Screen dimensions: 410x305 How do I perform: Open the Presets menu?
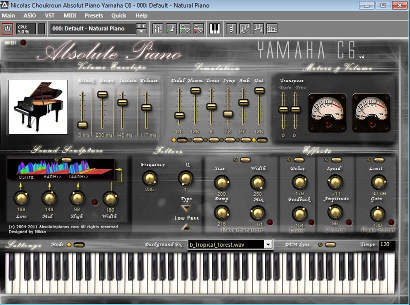(93, 15)
